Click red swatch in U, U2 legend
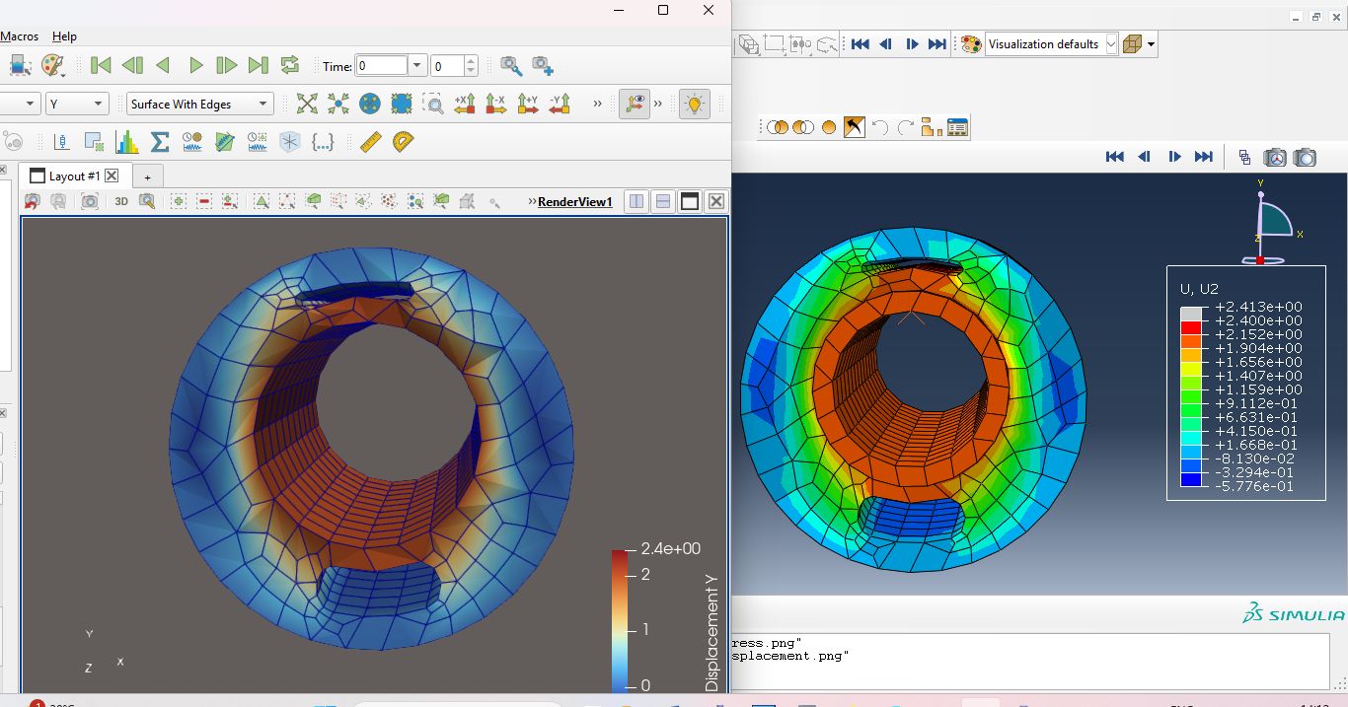Viewport: 1348px width, 707px height. pos(1189,327)
